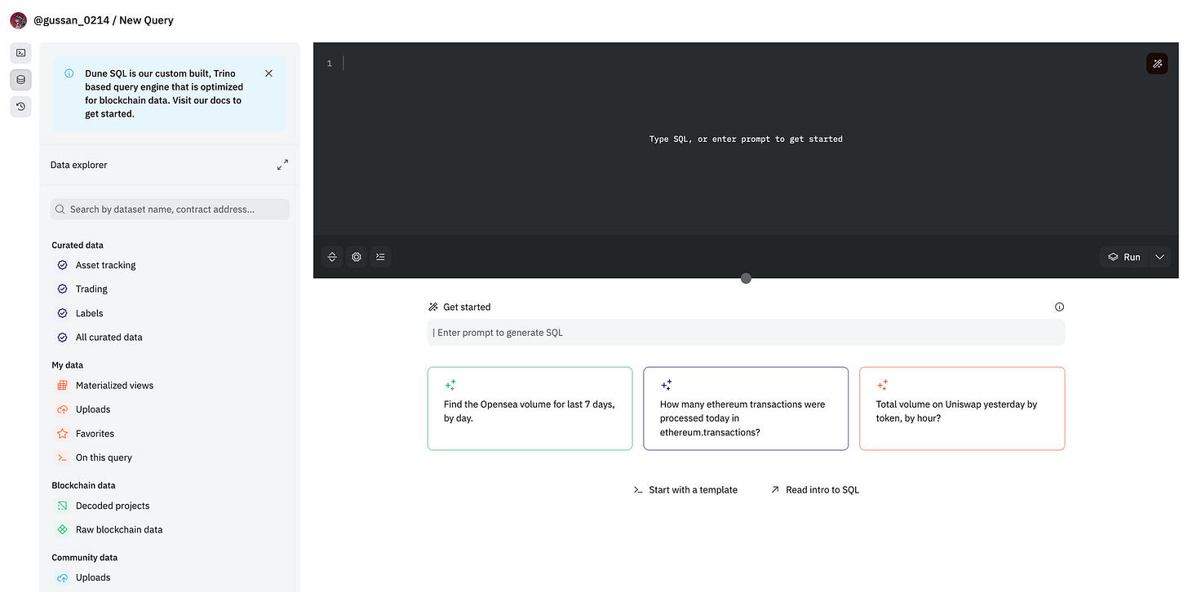Open Read intro to SQL link
The height and width of the screenshot is (592, 1188).
tap(814, 490)
